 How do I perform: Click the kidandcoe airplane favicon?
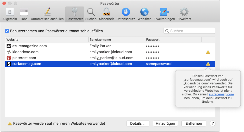pyautogui.click(x=9, y=52)
